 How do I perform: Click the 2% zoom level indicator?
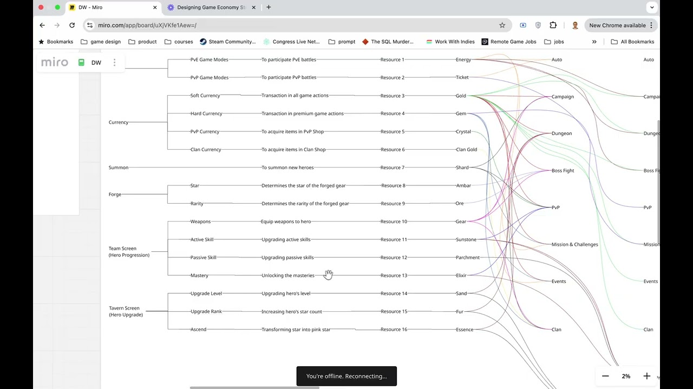(626, 376)
